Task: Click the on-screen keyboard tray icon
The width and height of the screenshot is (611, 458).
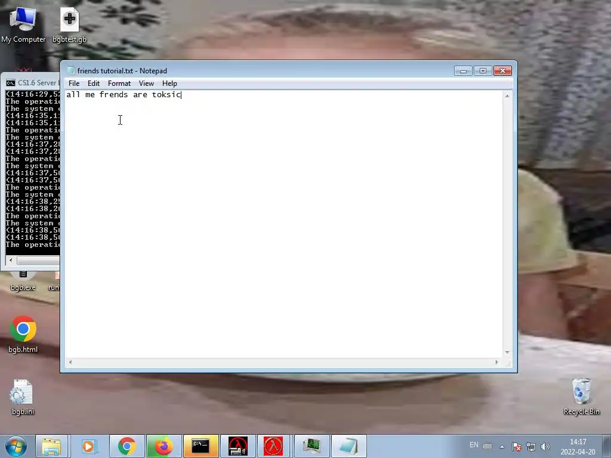Action: click(487, 446)
